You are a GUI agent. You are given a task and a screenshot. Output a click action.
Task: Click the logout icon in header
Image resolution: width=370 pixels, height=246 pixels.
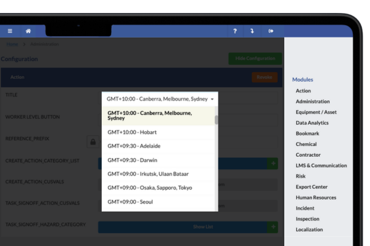271,31
